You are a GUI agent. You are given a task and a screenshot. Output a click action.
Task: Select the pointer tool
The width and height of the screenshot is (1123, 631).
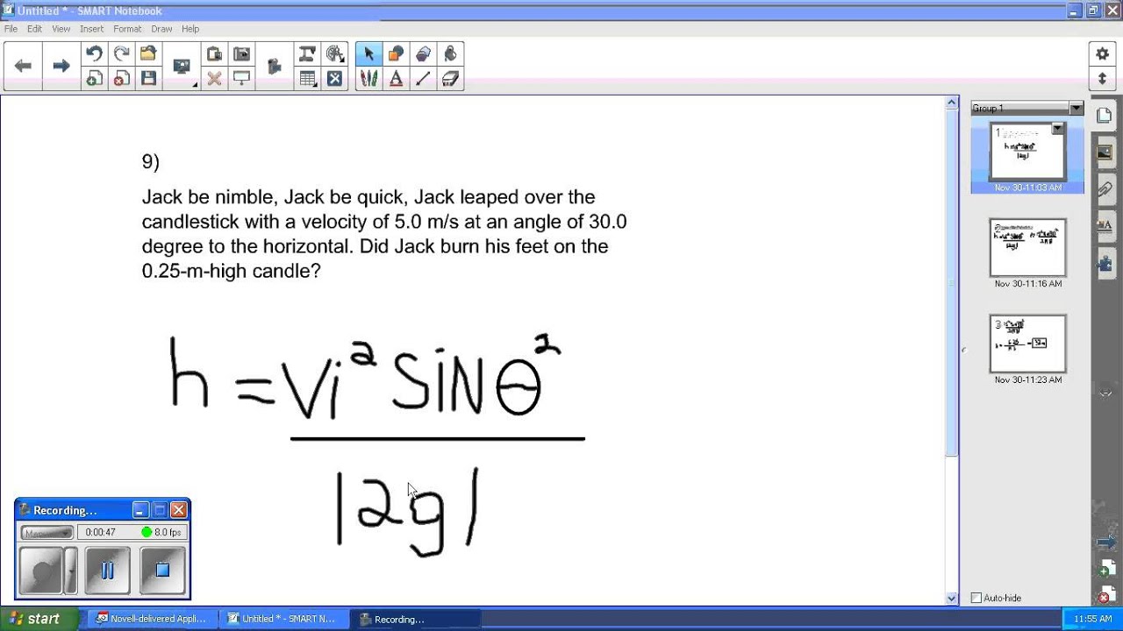click(x=368, y=54)
